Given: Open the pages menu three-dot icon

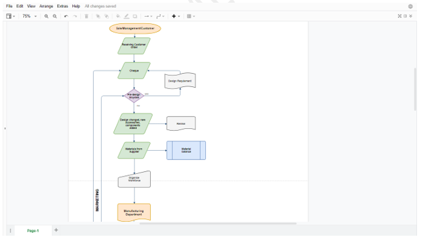Looking at the screenshot, I should coord(11,230).
